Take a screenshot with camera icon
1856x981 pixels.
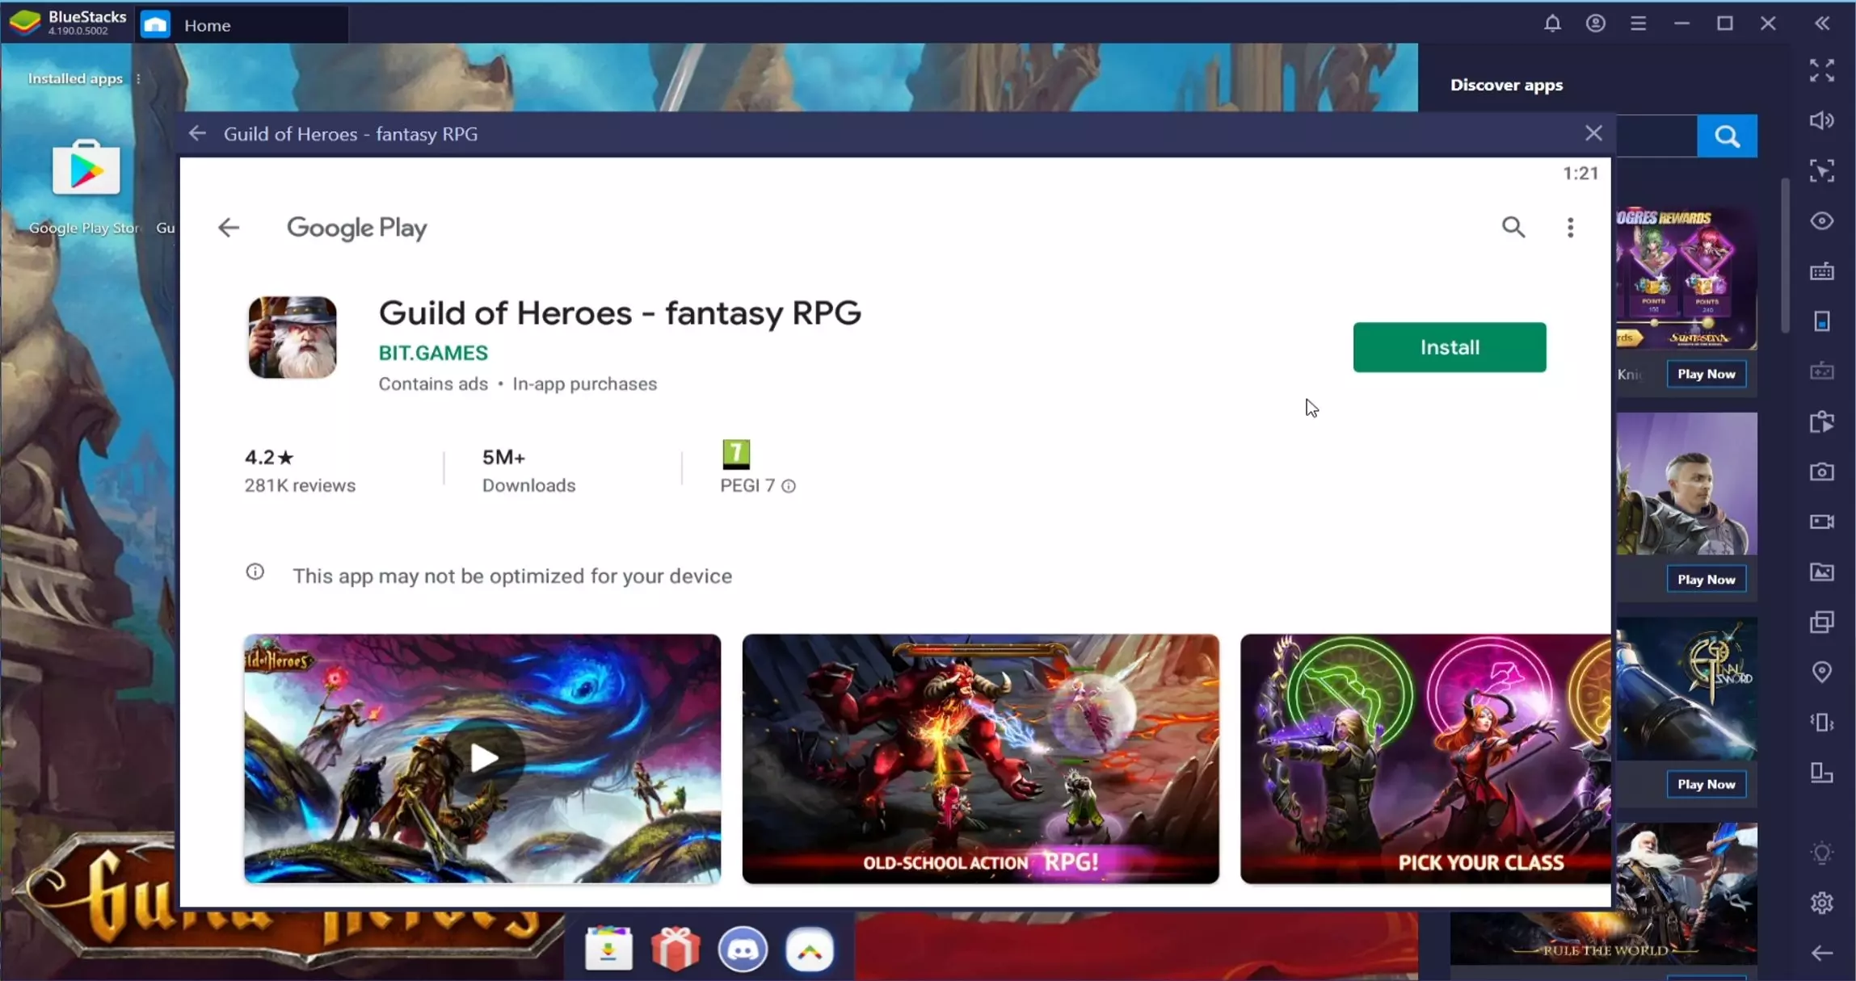tap(1821, 472)
